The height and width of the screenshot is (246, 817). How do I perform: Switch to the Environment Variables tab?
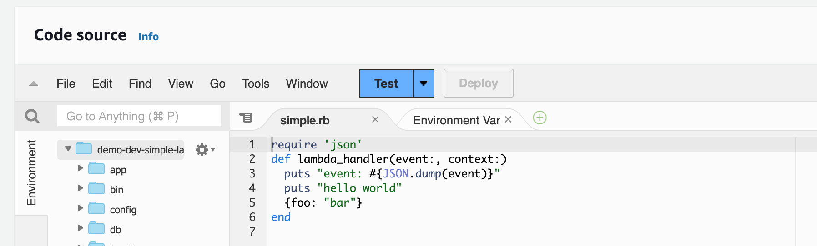pyautogui.click(x=457, y=120)
